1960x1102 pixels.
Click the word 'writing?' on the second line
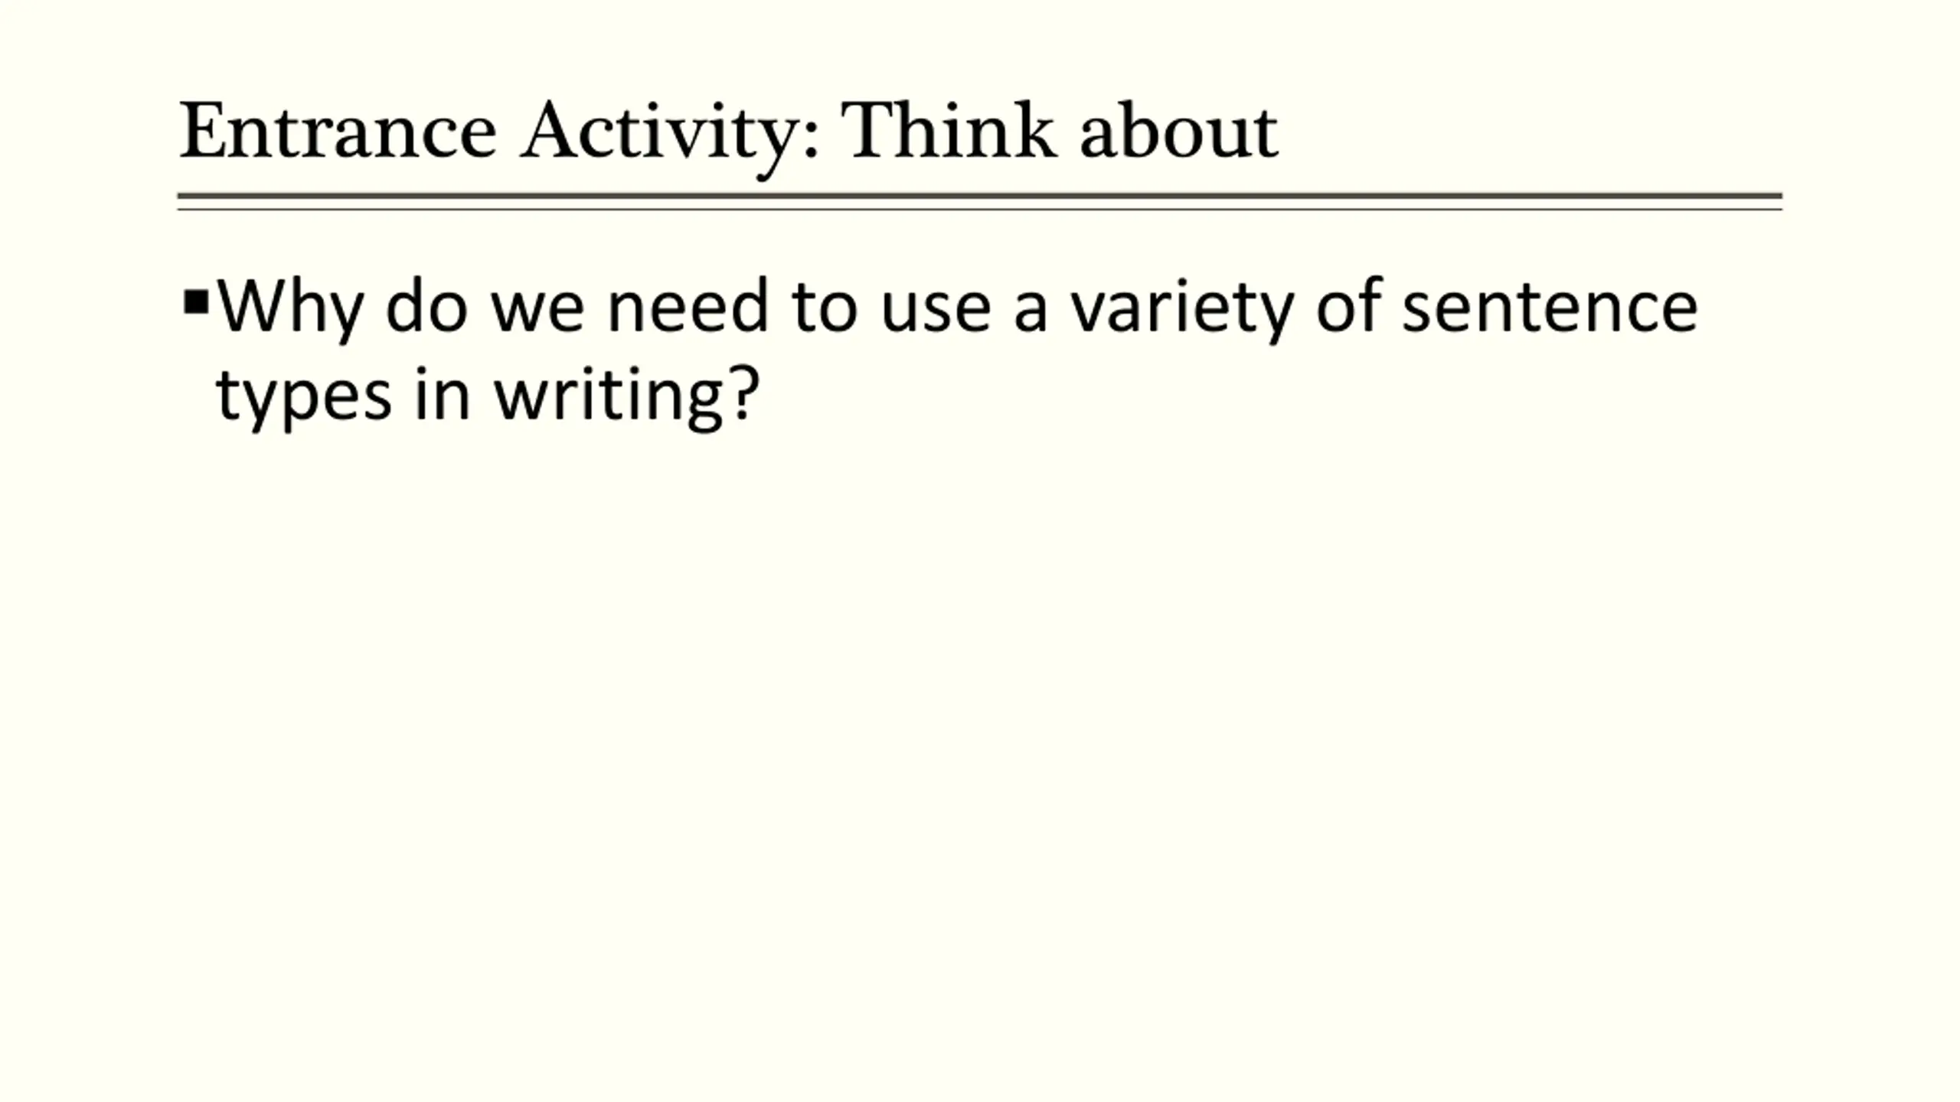click(x=627, y=398)
